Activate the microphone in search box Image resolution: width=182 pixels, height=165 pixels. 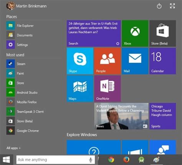tap(91, 160)
